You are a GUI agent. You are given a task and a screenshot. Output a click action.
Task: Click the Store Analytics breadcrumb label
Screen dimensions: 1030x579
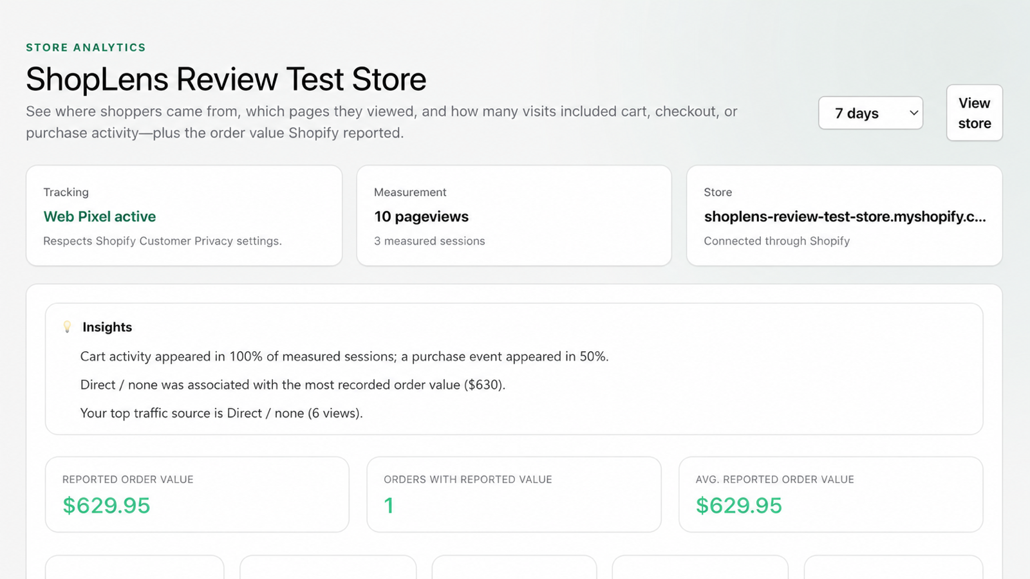(x=86, y=48)
